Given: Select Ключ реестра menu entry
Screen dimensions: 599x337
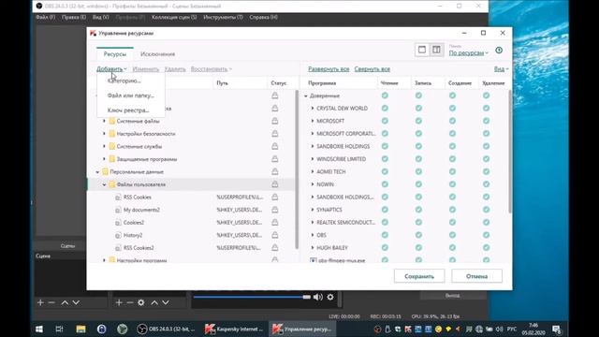Looking at the screenshot, I should [x=128, y=110].
